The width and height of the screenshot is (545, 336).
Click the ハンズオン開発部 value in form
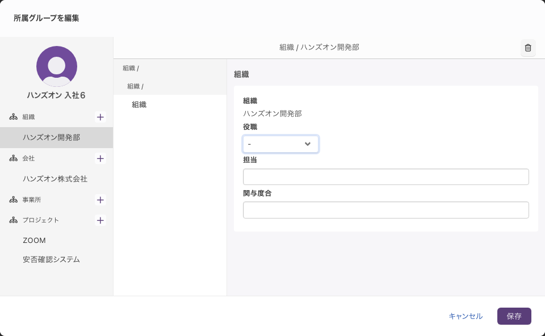point(272,114)
